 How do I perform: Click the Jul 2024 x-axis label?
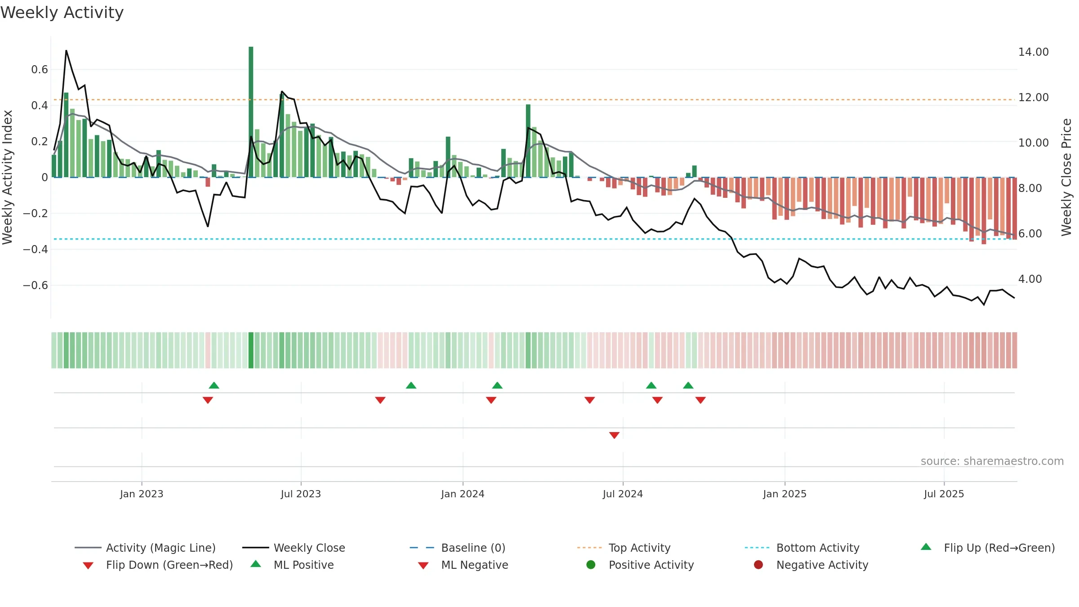coord(623,494)
